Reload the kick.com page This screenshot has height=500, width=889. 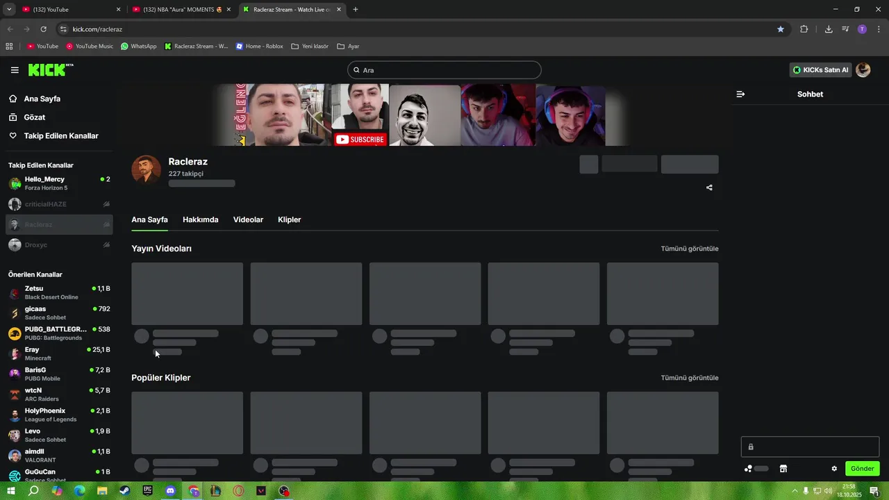click(x=43, y=29)
